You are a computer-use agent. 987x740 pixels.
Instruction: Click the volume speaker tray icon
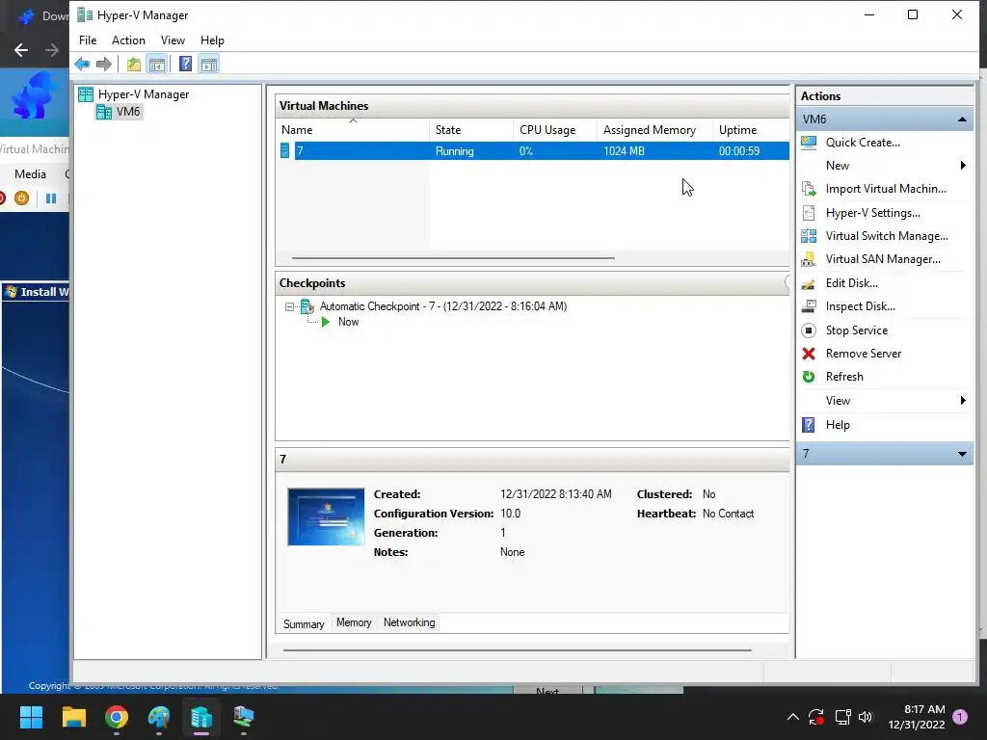pos(866,717)
